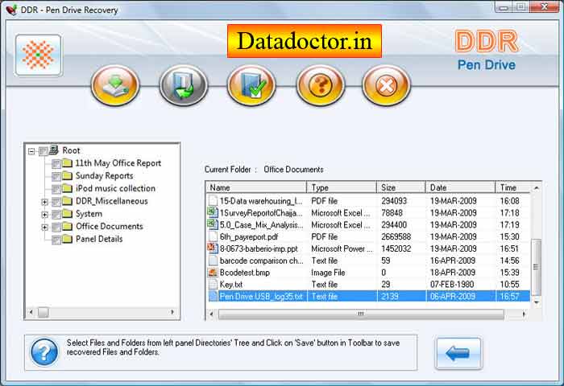The image size is (564, 386).
Task: Click the Excel icon beside 1SurveyReportofChajja
Action: pyautogui.click(x=213, y=212)
